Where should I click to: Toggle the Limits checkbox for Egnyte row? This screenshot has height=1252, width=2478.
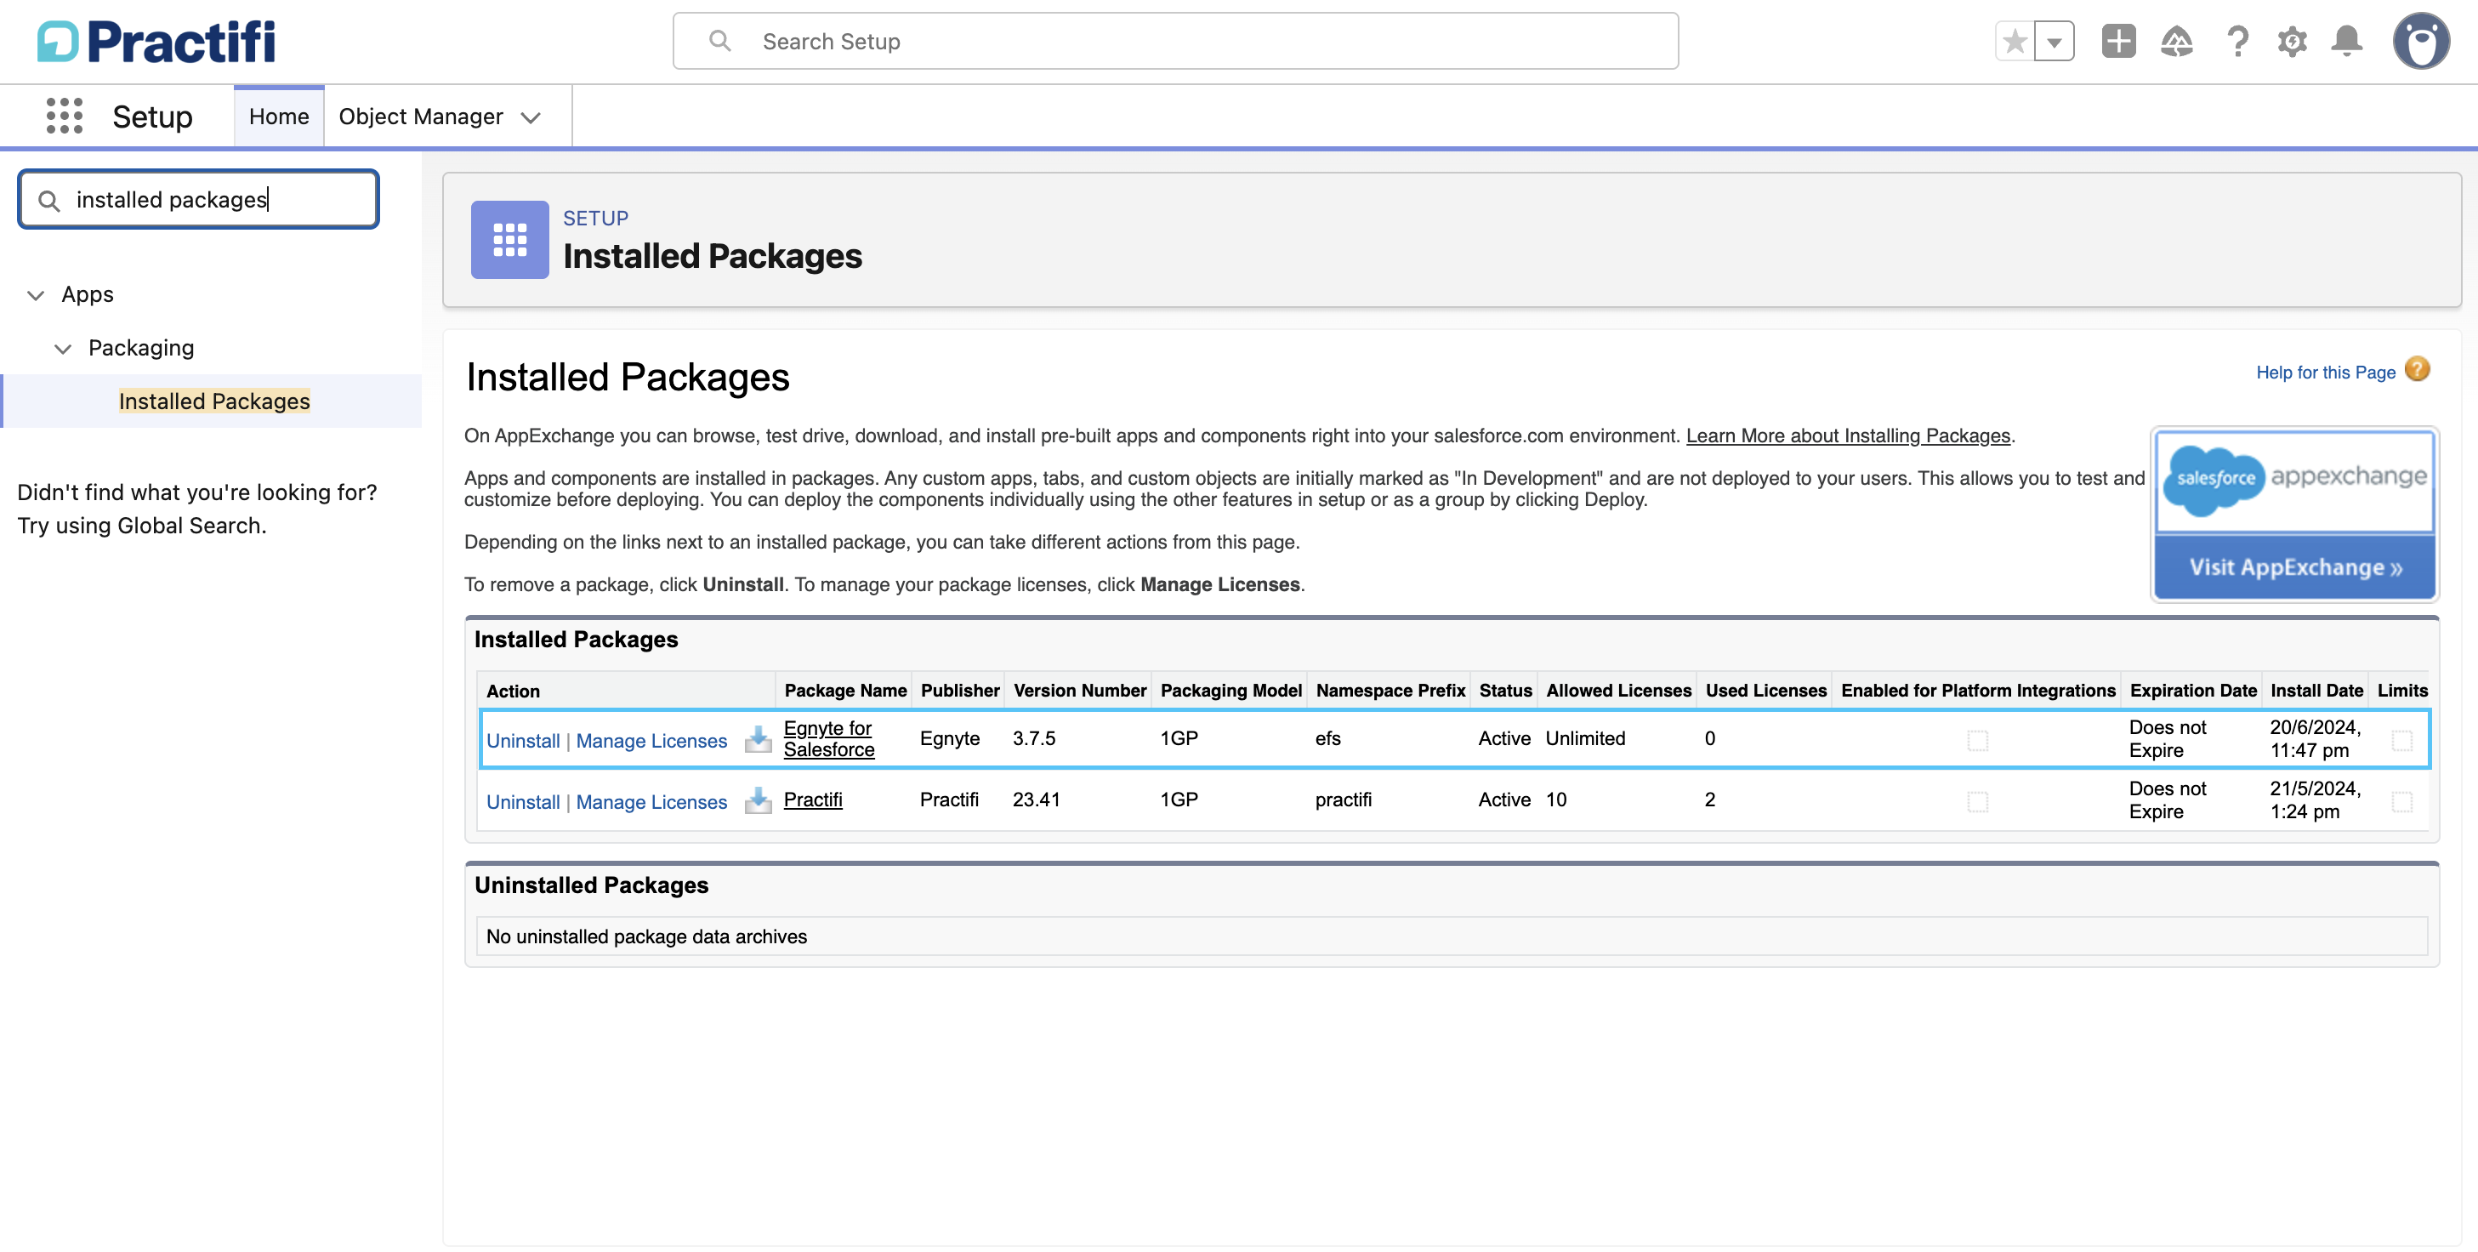(2402, 740)
